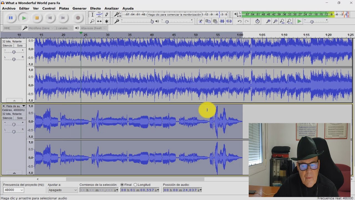Open the Pista de au track menu

16,106
